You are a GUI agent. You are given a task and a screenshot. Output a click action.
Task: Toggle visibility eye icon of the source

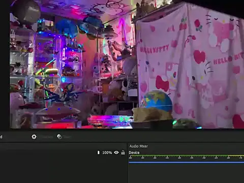pyautogui.click(x=116, y=152)
